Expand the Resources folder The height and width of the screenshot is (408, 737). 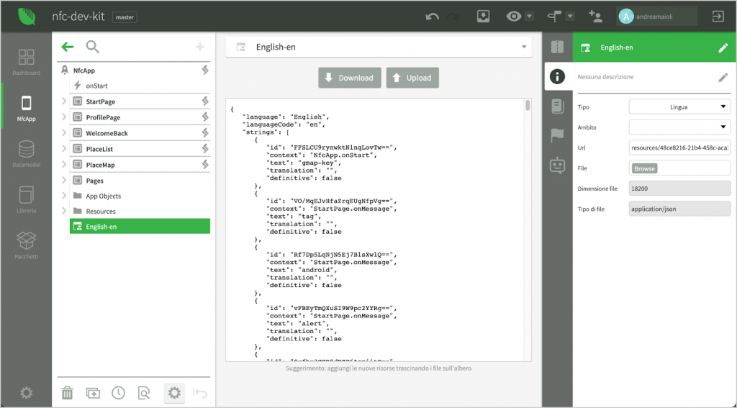[64, 211]
